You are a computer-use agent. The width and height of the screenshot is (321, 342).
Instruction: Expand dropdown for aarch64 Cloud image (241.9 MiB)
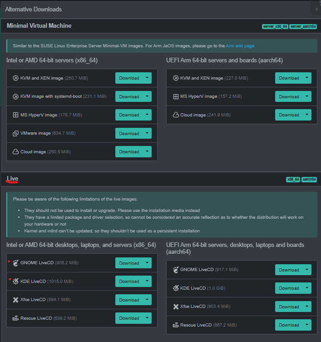click(307, 115)
